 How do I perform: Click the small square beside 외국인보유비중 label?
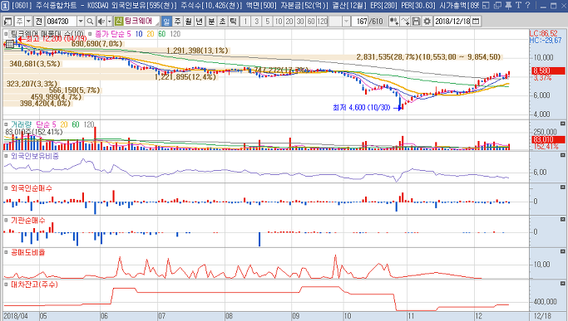6,156
